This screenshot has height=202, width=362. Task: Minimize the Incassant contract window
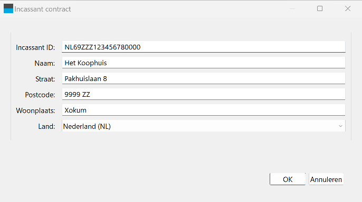(292, 9)
